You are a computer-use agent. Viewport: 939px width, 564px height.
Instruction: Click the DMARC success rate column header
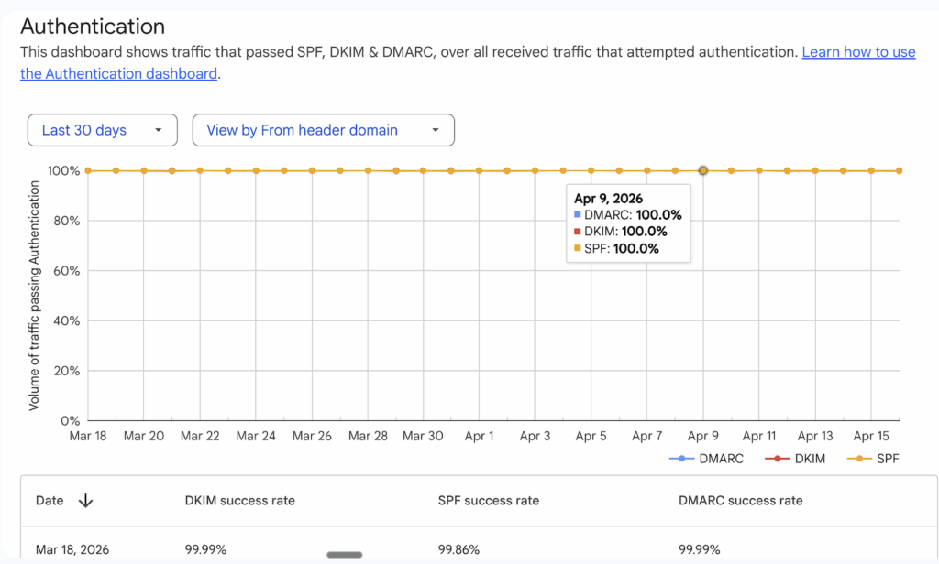point(740,501)
